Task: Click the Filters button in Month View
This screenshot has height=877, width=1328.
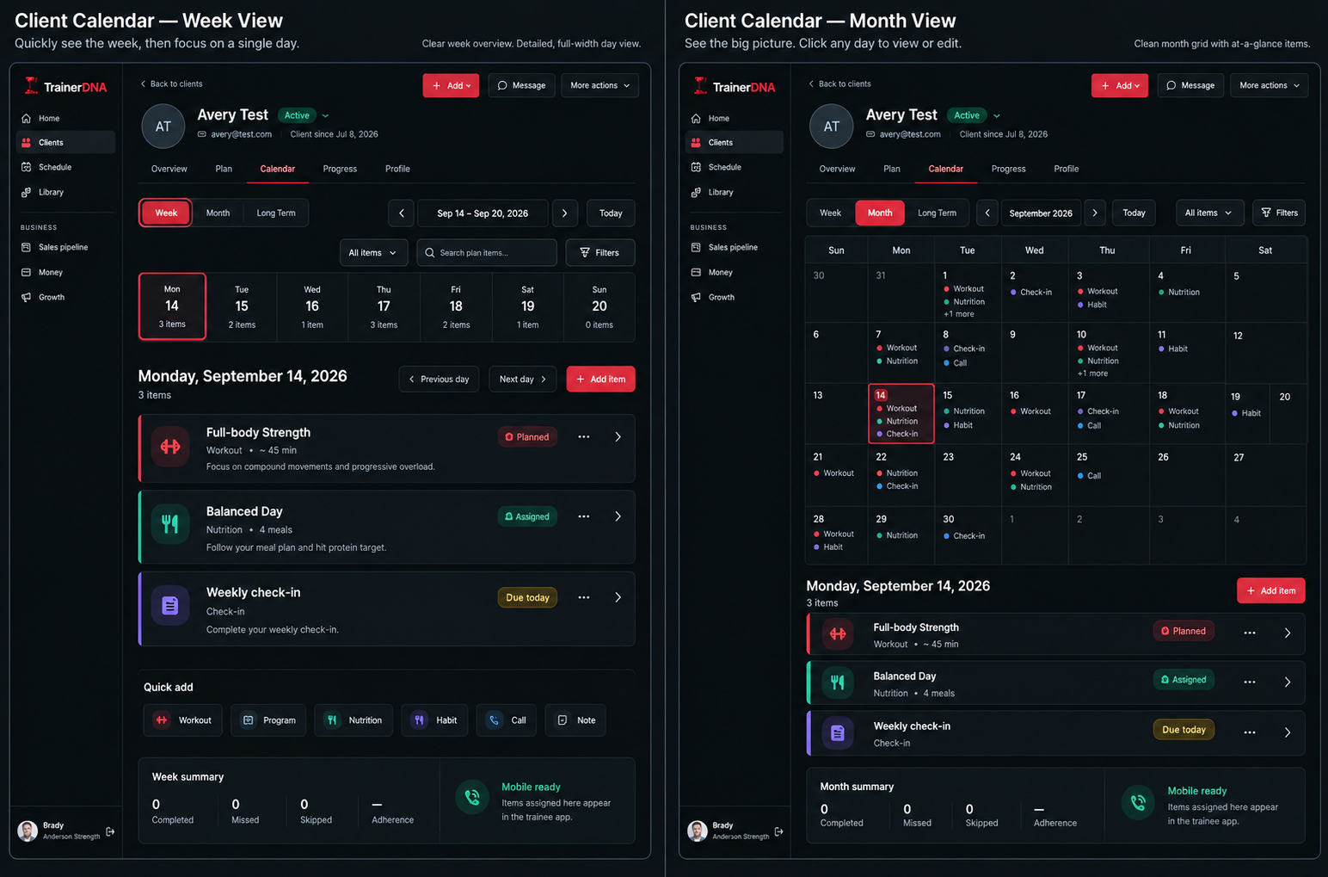Action: 1279,213
